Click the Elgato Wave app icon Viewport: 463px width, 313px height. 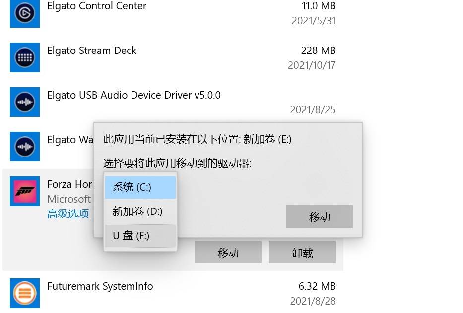[25, 147]
